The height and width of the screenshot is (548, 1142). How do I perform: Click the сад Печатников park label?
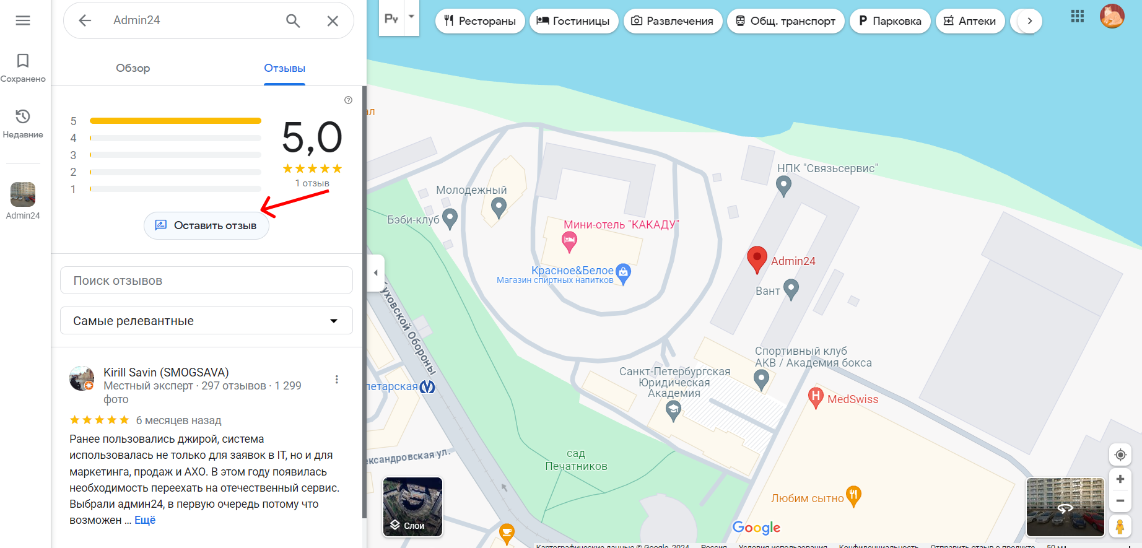point(576,460)
